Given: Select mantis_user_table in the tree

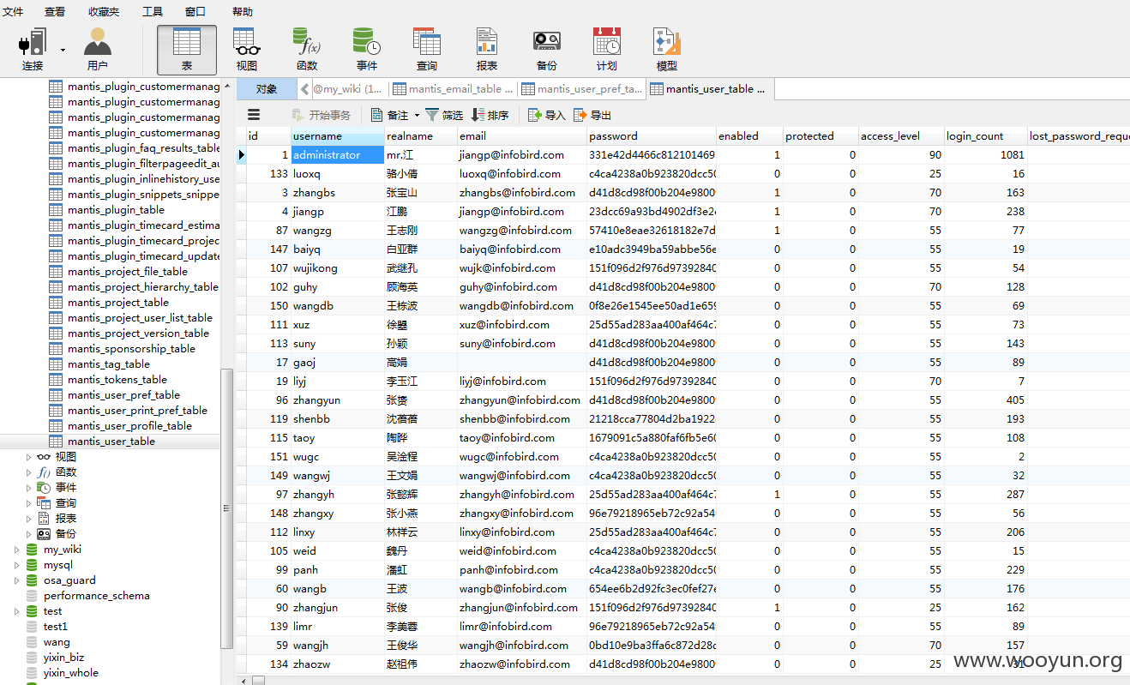Looking at the screenshot, I should pyautogui.click(x=110, y=442).
